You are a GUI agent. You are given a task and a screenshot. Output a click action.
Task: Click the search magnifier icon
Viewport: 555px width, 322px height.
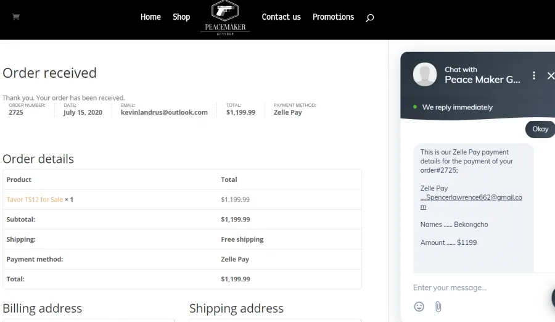369,17
